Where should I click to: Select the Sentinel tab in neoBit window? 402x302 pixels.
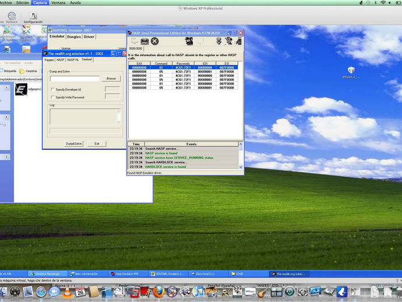click(87, 59)
